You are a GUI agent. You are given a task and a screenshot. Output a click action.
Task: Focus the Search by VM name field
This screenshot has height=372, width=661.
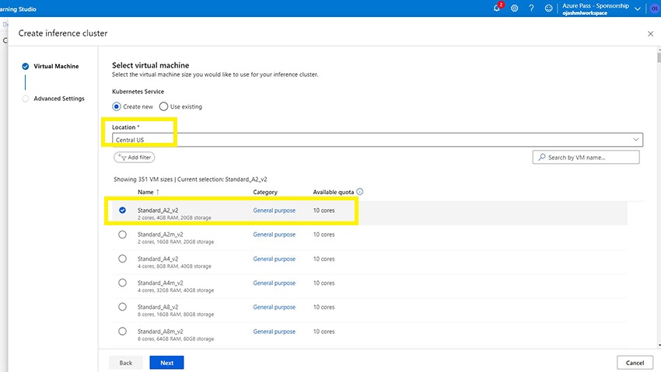tap(586, 158)
